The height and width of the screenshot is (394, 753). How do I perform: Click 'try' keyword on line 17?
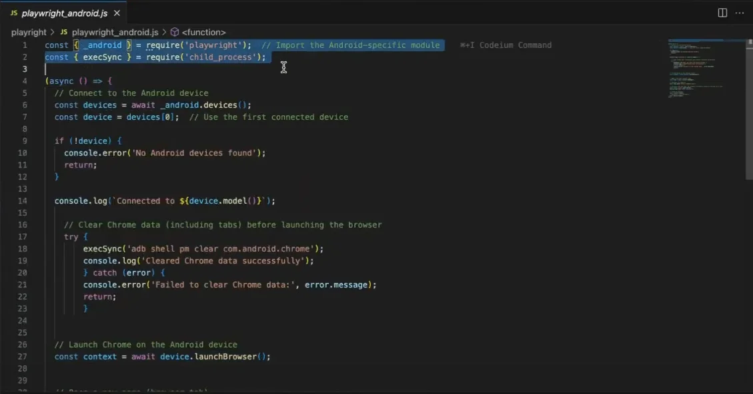71,237
